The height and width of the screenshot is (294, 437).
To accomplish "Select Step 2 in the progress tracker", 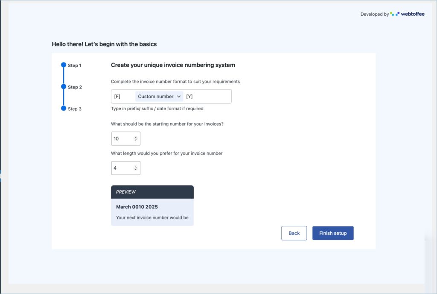I will click(x=72, y=87).
